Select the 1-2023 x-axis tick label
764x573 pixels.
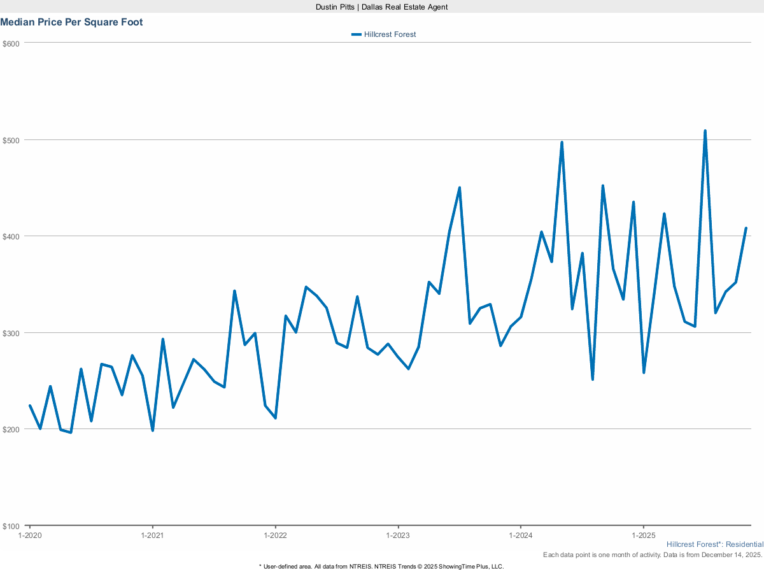tap(398, 535)
